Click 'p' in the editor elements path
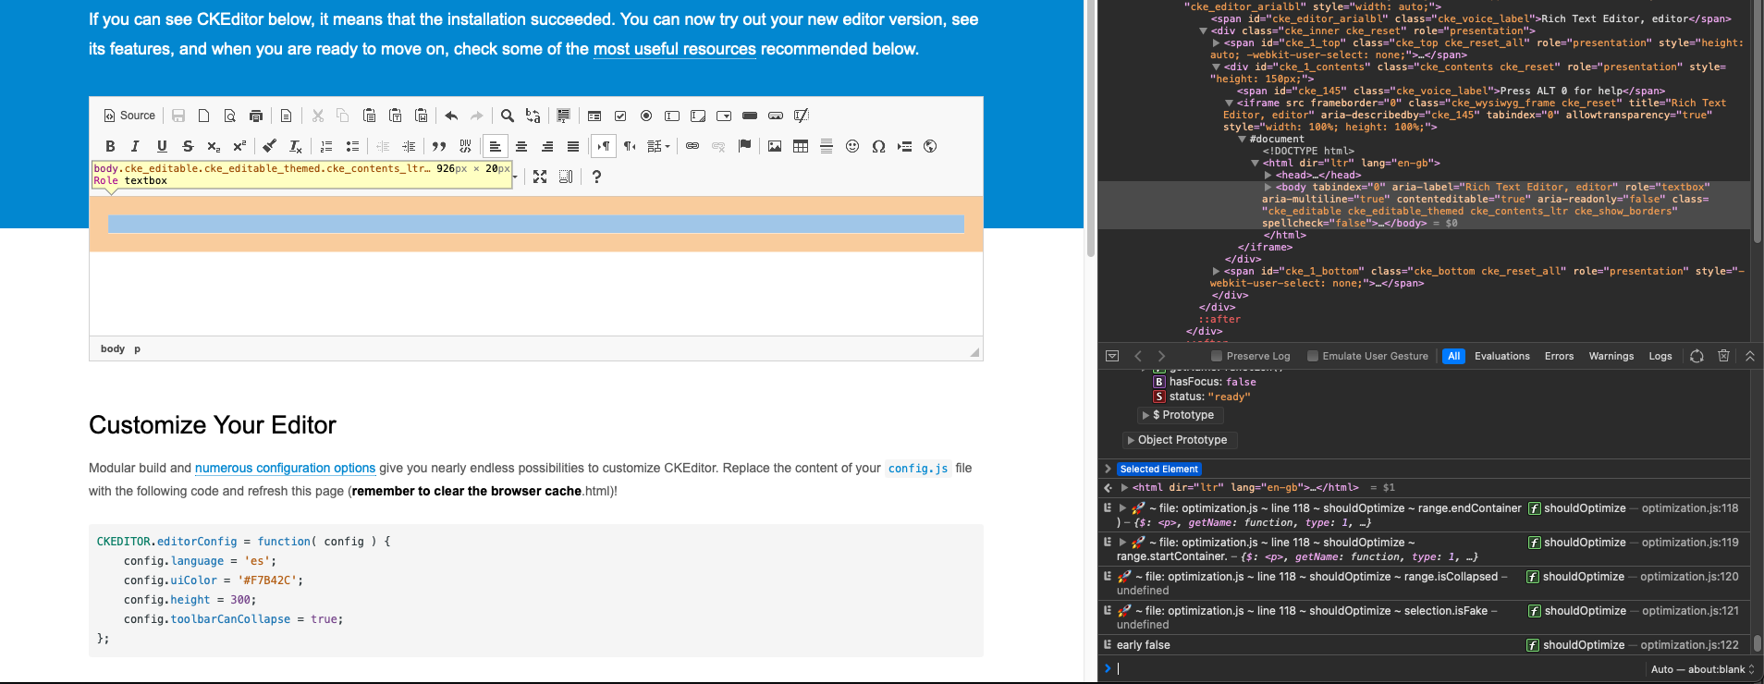The height and width of the screenshot is (684, 1764). click(x=138, y=348)
